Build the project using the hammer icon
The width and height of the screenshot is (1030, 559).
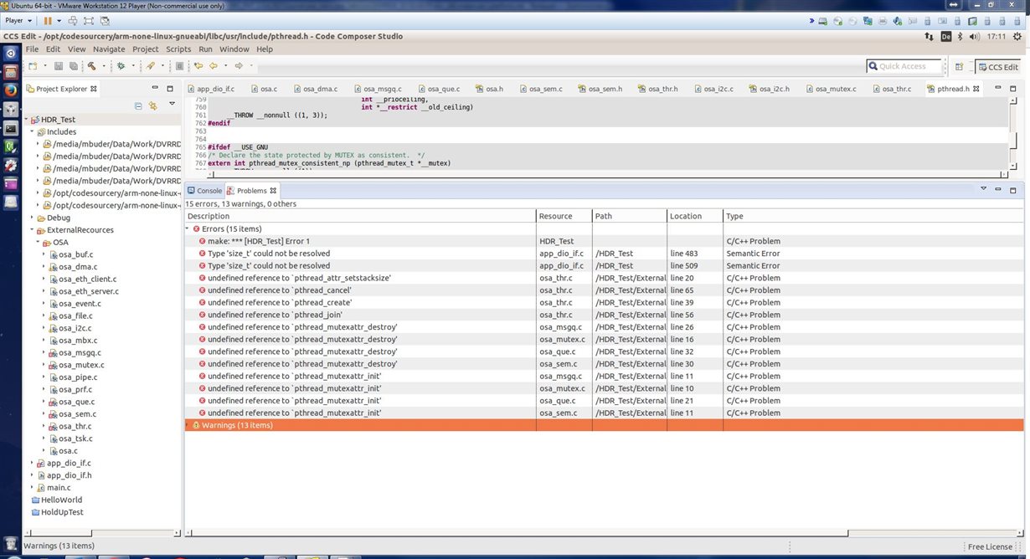coord(90,67)
